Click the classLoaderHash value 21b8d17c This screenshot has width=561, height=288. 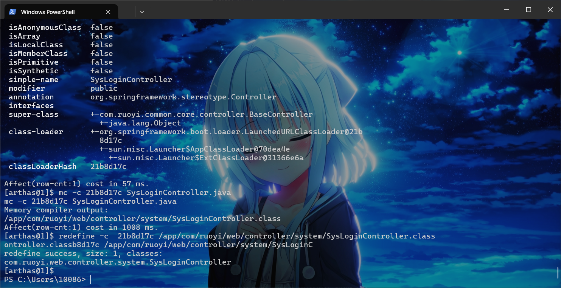[108, 167]
